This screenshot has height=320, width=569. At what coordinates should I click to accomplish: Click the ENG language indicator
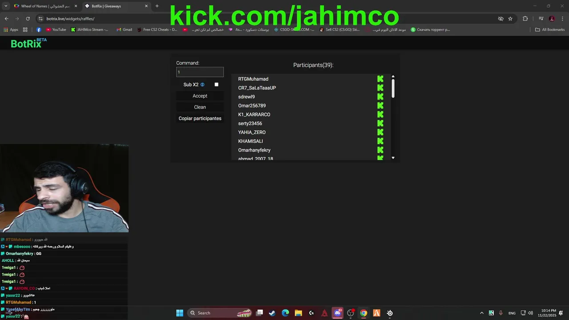[x=512, y=313]
